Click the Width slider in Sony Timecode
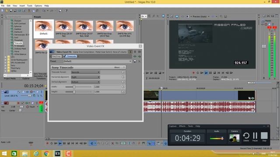This screenshot has width=280, height=157. tap(78, 87)
